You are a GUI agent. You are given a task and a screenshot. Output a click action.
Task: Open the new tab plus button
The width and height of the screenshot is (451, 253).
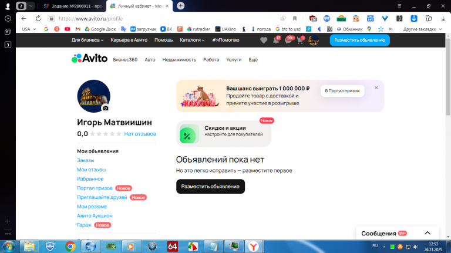pos(181,6)
